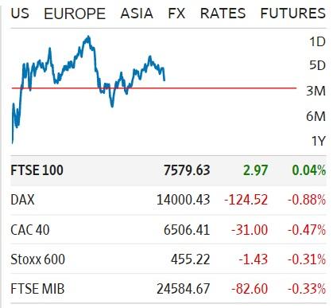The height and width of the screenshot is (308, 333).
Task: Select the Stoxx 600 index row
Action: click(168, 259)
